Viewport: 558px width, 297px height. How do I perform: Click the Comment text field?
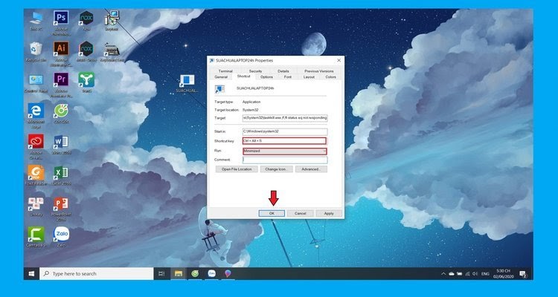point(284,160)
